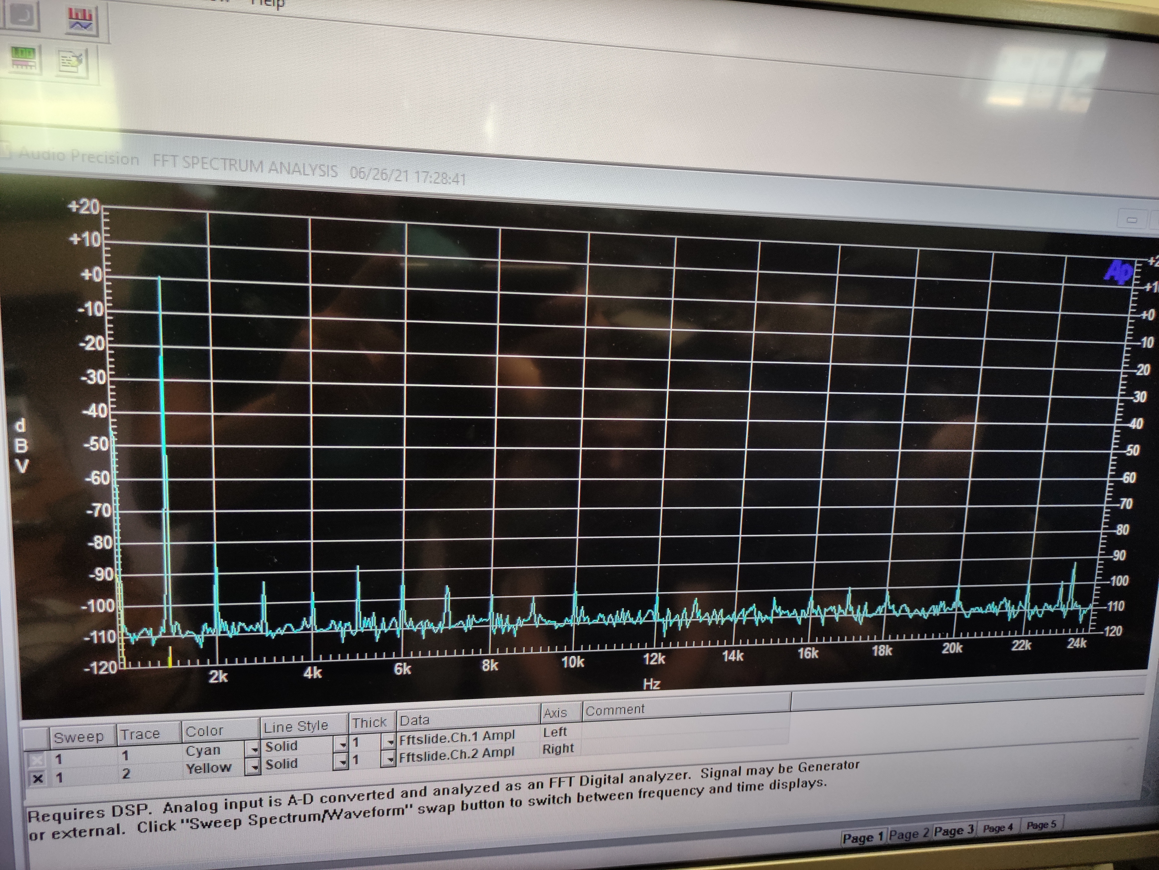Screen dimensions: 1159x870
Task: Open Thick dropdown for Ch.2 trace
Action: coord(388,758)
